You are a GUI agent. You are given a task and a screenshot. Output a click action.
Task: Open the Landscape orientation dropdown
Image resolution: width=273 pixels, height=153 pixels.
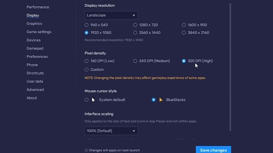coord(111,15)
